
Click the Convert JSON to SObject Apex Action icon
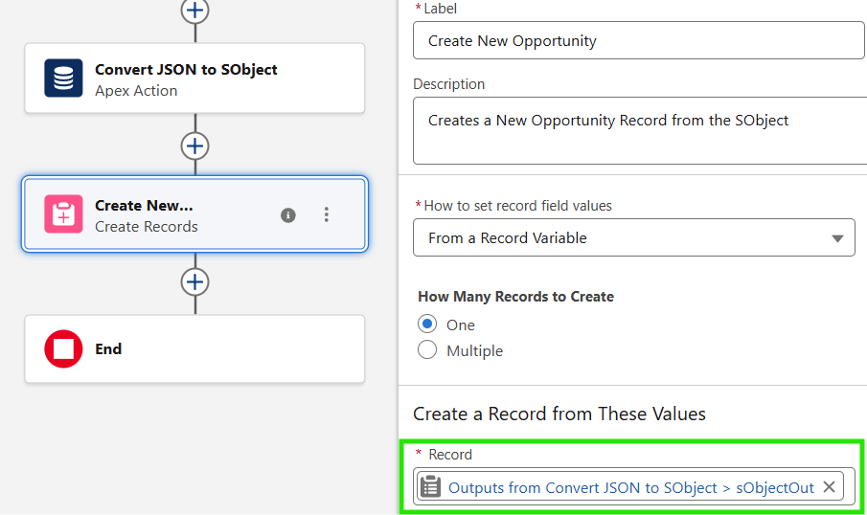63,78
